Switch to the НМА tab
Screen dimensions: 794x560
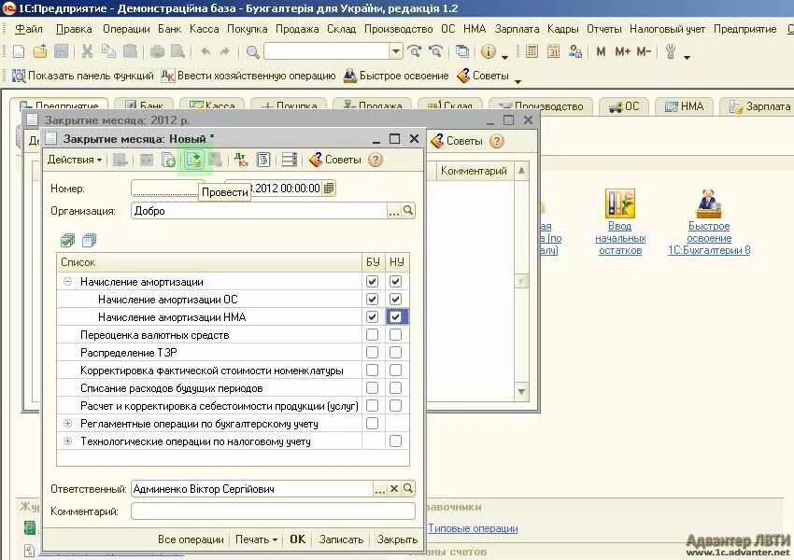coord(684,106)
